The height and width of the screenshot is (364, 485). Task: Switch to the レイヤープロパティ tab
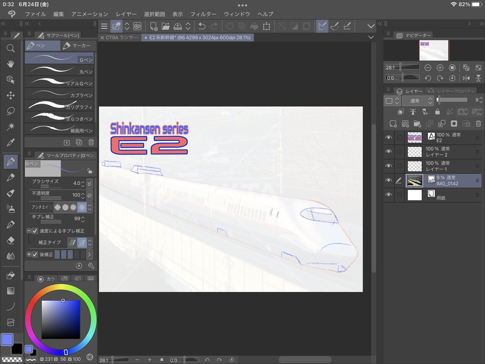(x=451, y=91)
